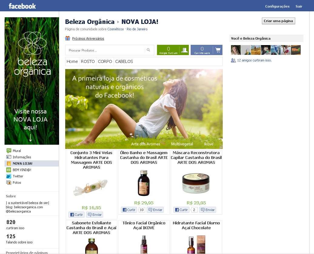
Task: Click the Carrinho vazio cart button
Action: coord(206,50)
